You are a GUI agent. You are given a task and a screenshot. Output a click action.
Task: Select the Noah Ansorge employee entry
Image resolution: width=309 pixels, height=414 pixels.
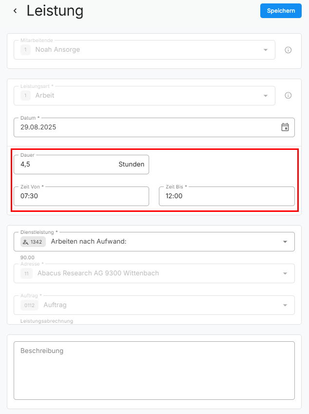(x=58, y=50)
